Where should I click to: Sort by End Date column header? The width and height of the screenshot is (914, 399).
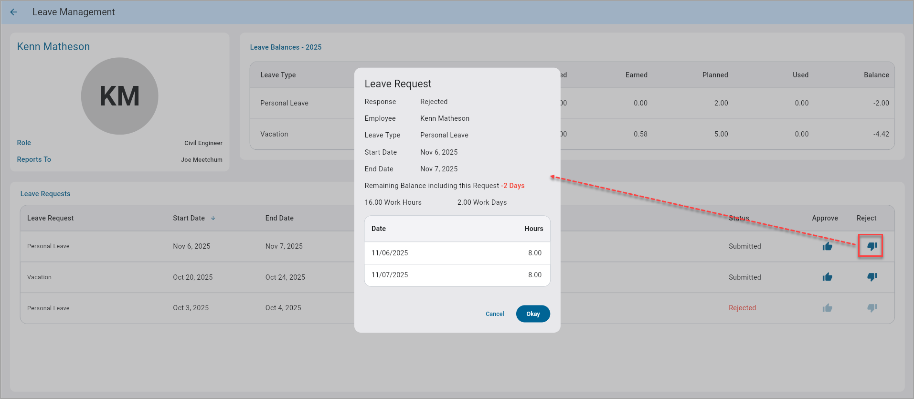[x=279, y=218]
